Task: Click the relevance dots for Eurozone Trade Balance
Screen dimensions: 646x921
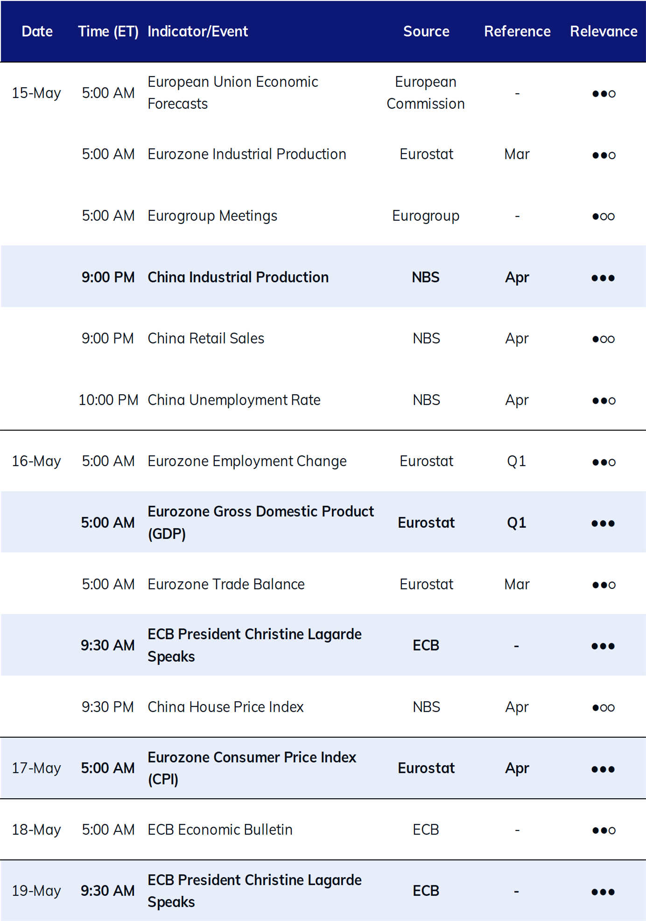Action: [x=604, y=585]
